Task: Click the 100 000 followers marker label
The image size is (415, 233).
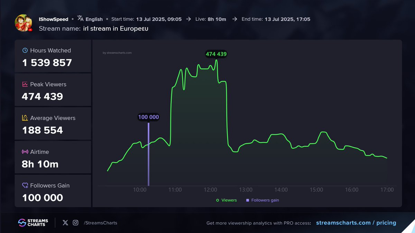Action: click(x=148, y=117)
